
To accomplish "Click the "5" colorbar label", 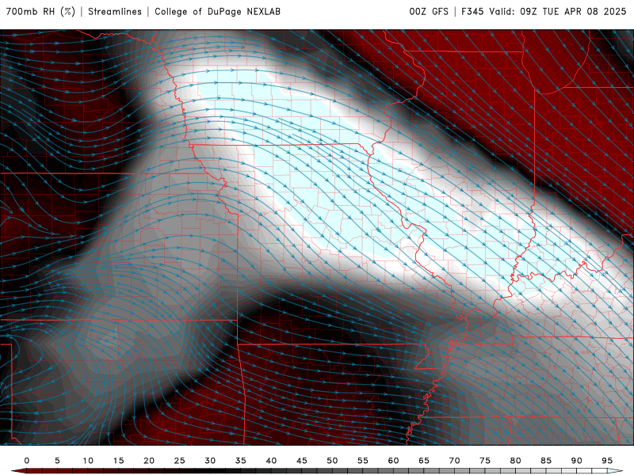I will 57,461.
